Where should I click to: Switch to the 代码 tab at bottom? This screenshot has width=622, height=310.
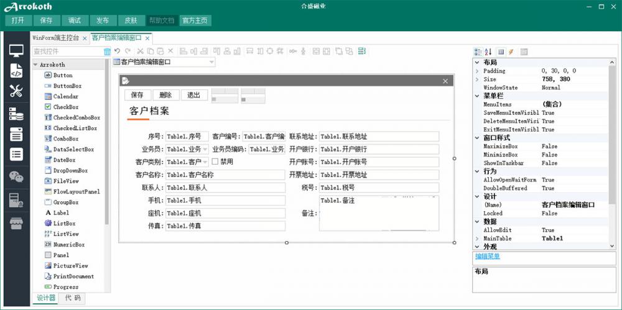coord(73,298)
